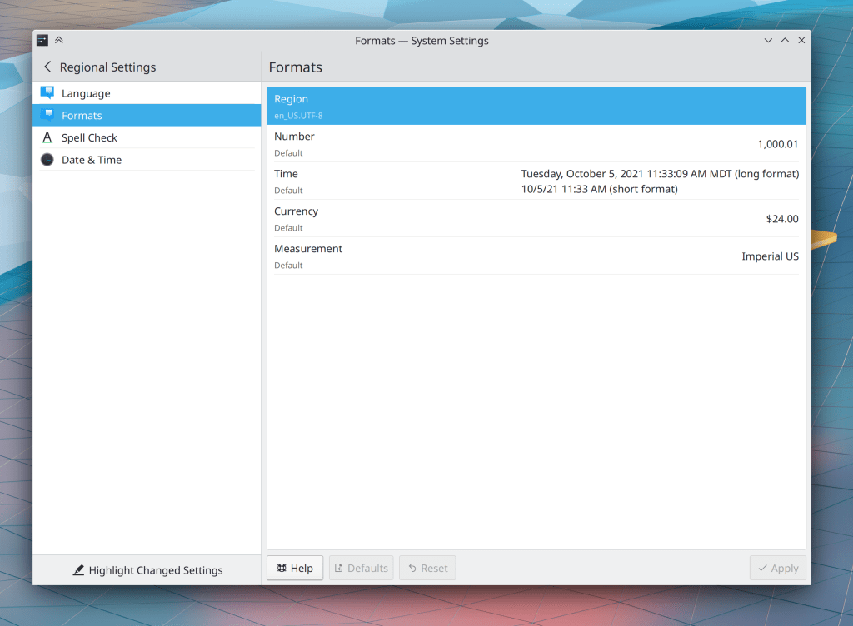Toggle Highlight Changed Settings
The height and width of the screenshot is (626, 853).
point(147,570)
